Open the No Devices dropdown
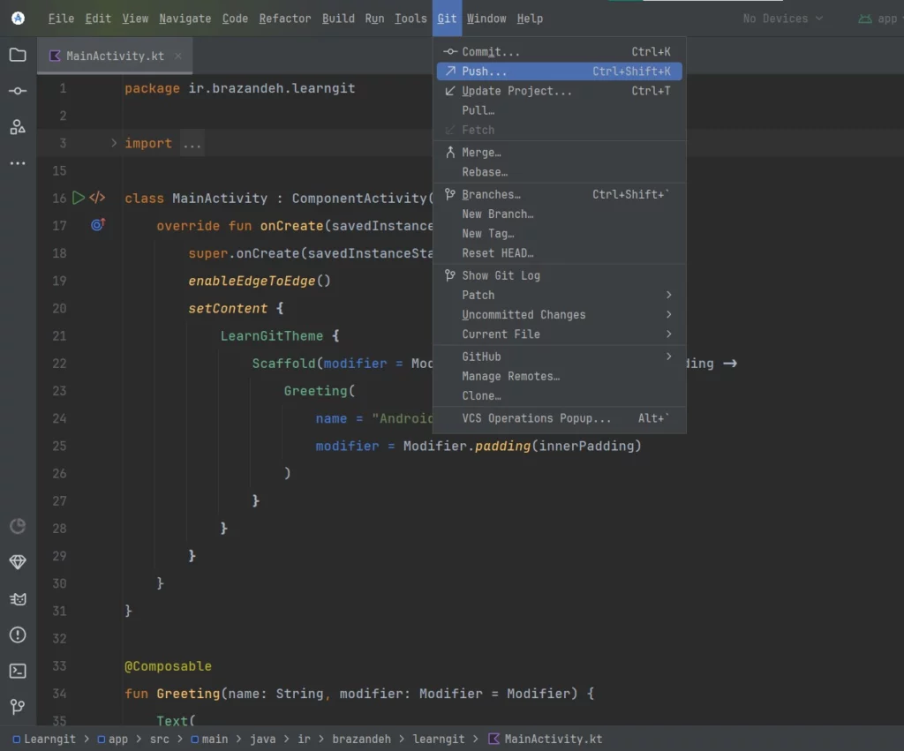Viewport: 904px width, 751px height. (x=782, y=19)
